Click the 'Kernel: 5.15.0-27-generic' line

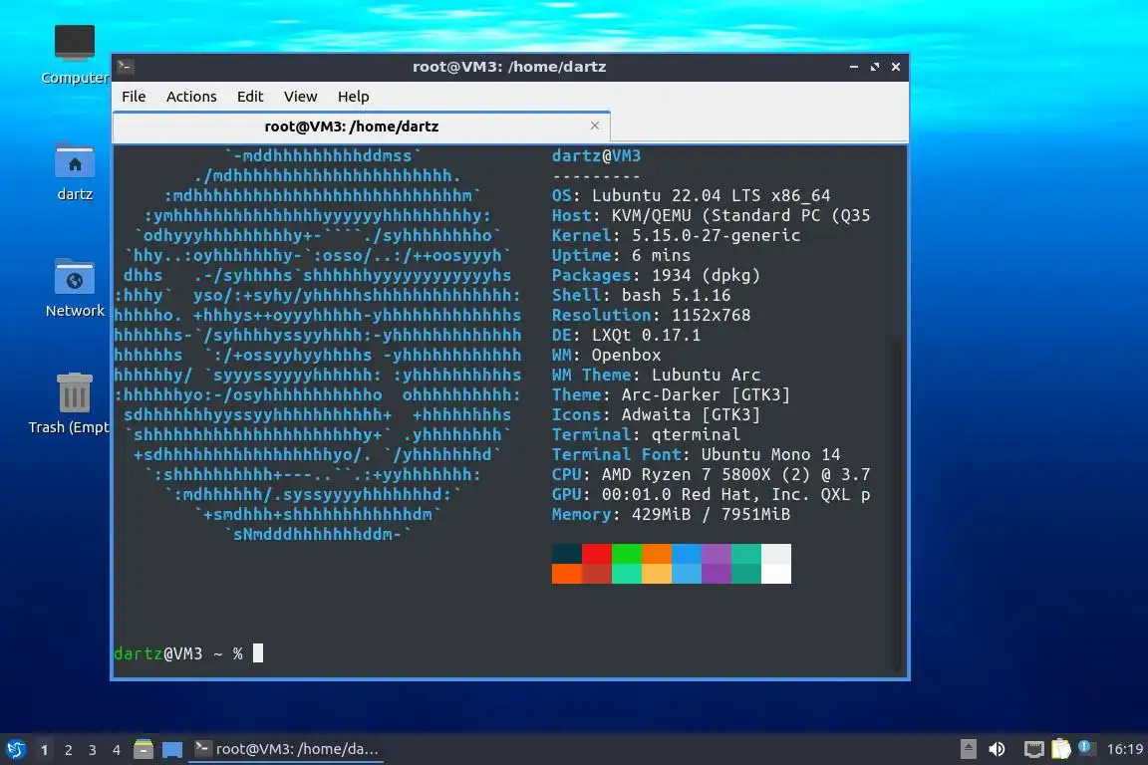[676, 236]
